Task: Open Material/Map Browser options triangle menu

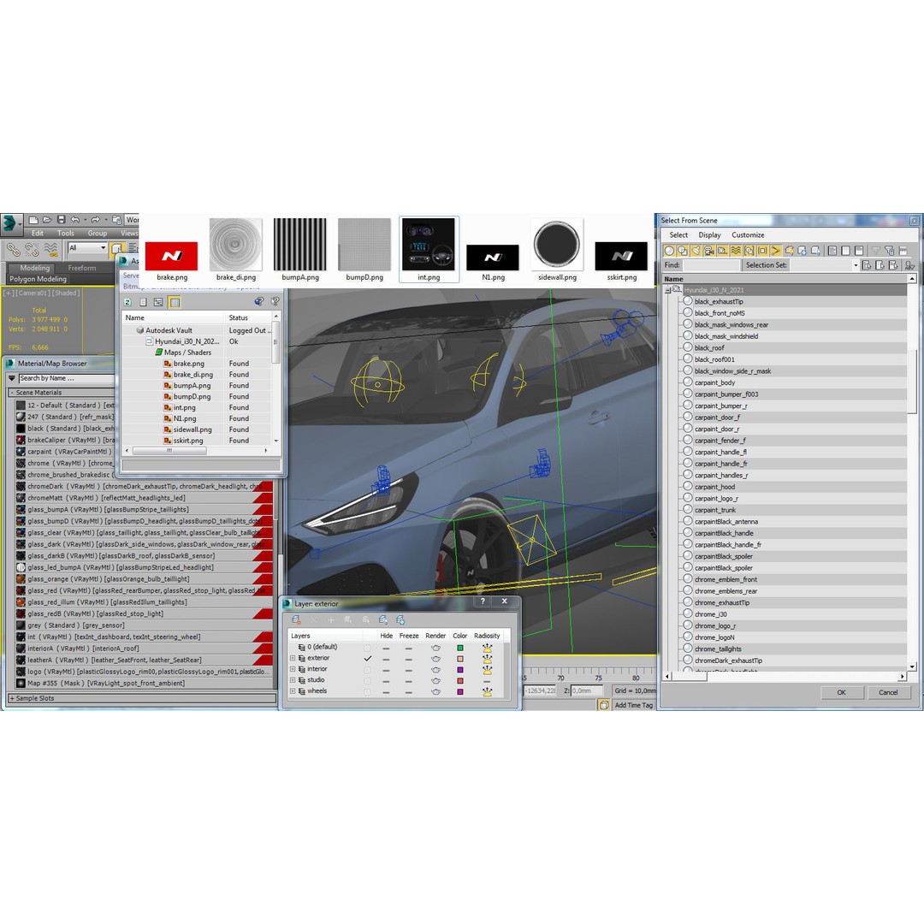Action: point(12,378)
